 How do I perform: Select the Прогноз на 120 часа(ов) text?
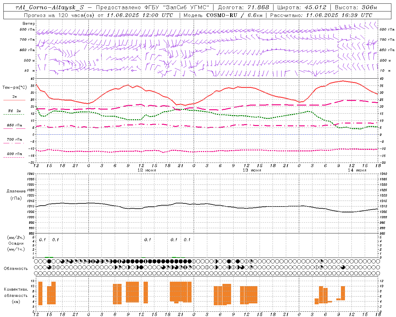(x=59, y=15)
